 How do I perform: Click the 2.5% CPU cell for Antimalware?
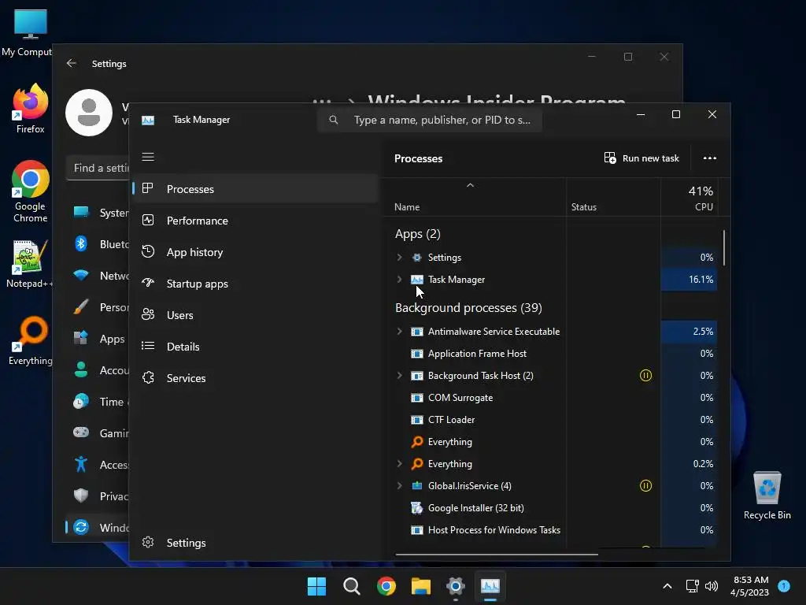coord(689,332)
